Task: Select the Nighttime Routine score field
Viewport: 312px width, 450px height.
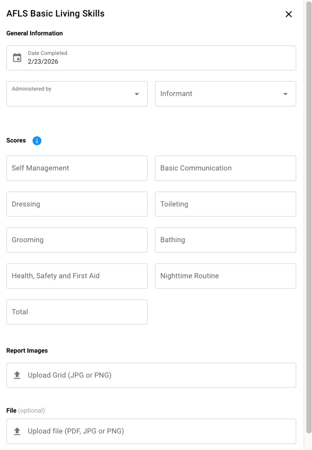Action: coord(225,276)
